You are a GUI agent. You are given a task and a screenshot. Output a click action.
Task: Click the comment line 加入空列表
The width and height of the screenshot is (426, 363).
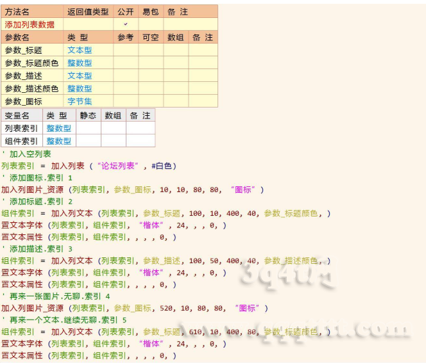pos(26,154)
